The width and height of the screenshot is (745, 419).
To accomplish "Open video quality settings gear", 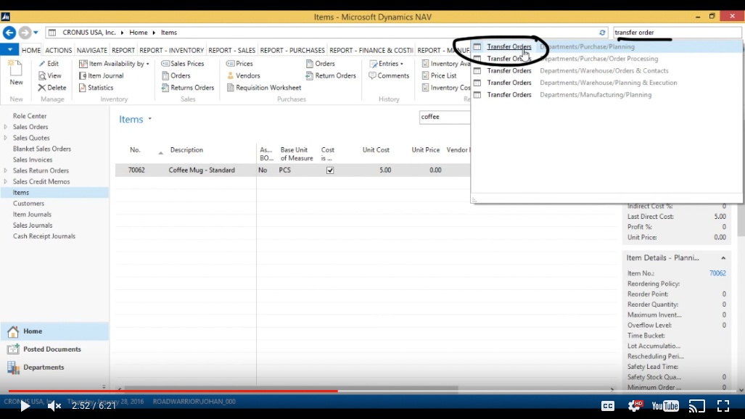I will pyautogui.click(x=635, y=406).
